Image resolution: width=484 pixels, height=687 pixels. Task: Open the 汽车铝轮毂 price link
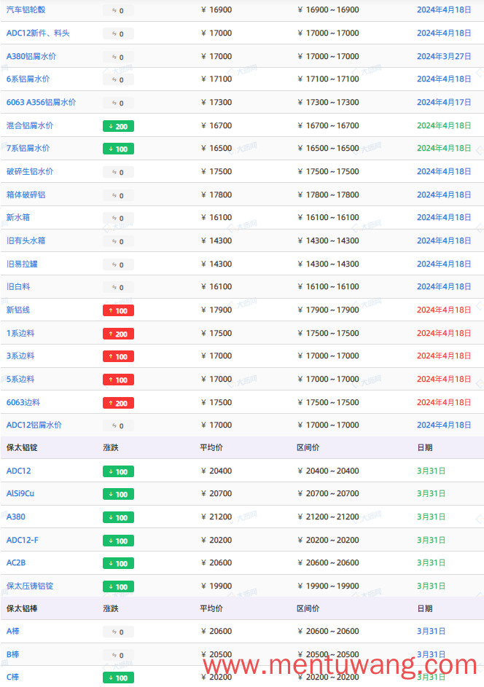[26, 9]
